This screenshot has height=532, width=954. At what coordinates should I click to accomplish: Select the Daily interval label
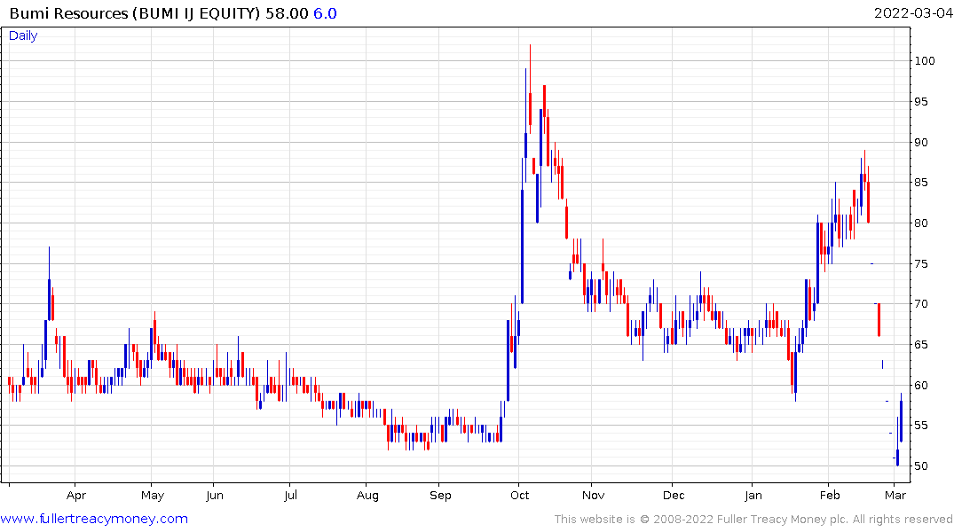[x=23, y=35]
